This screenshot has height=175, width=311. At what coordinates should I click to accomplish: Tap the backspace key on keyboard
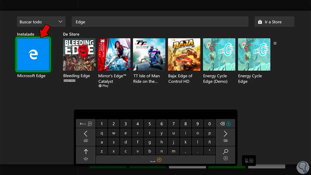point(225,124)
